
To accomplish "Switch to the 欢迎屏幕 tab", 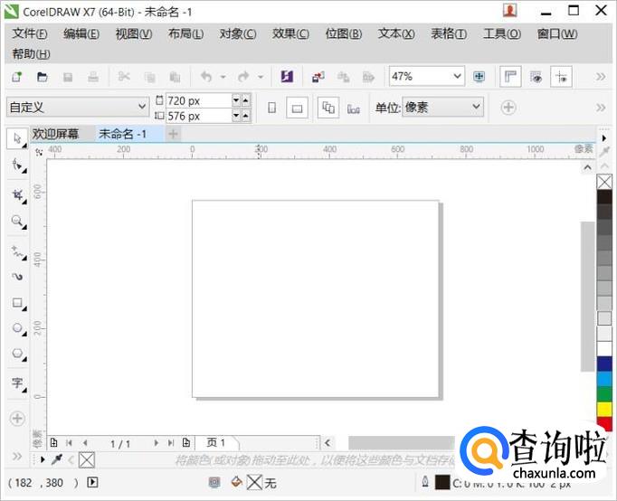I will point(56,134).
